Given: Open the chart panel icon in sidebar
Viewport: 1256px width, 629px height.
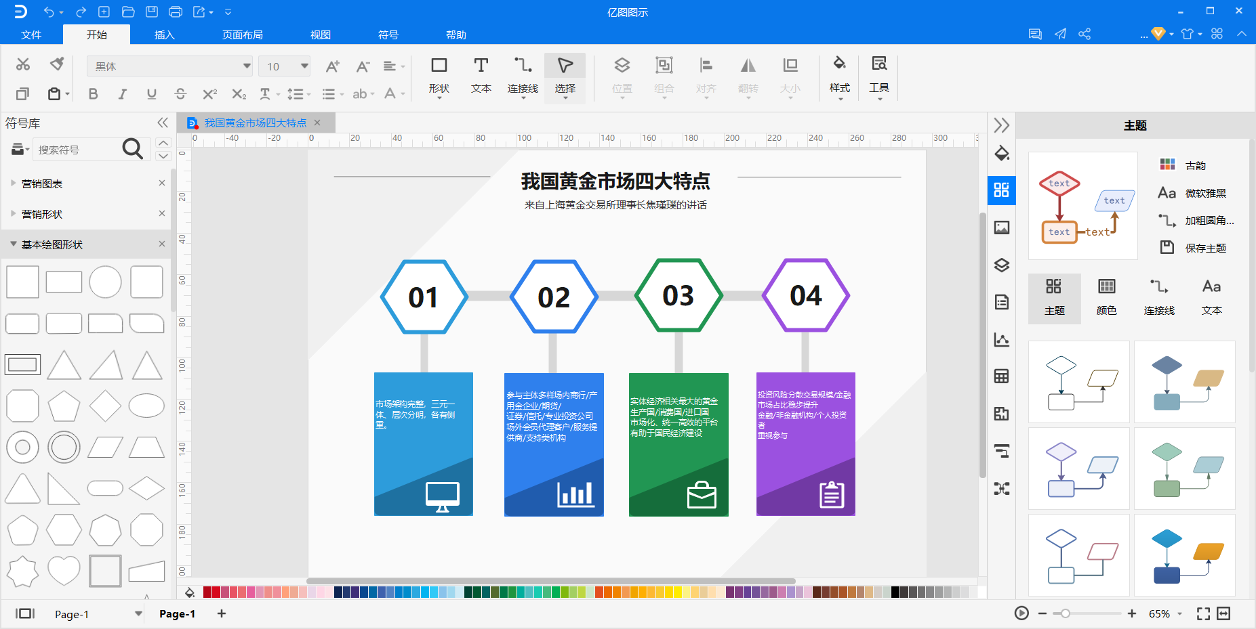Looking at the screenshot, I should point(1001,339).
